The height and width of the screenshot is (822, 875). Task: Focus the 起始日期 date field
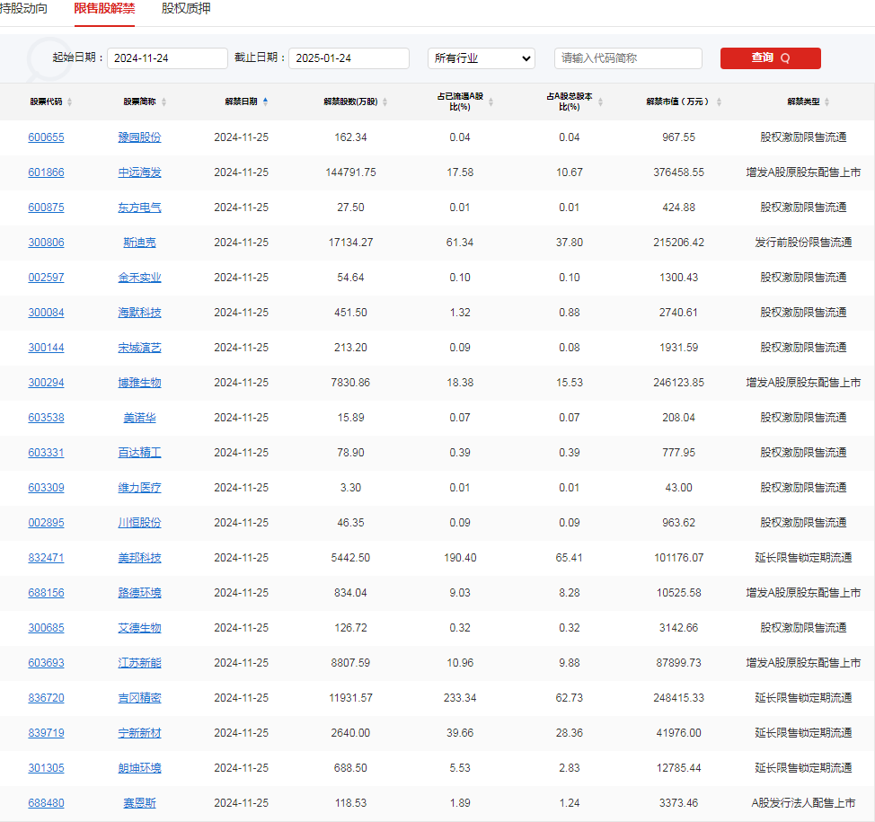pos(167,58)
